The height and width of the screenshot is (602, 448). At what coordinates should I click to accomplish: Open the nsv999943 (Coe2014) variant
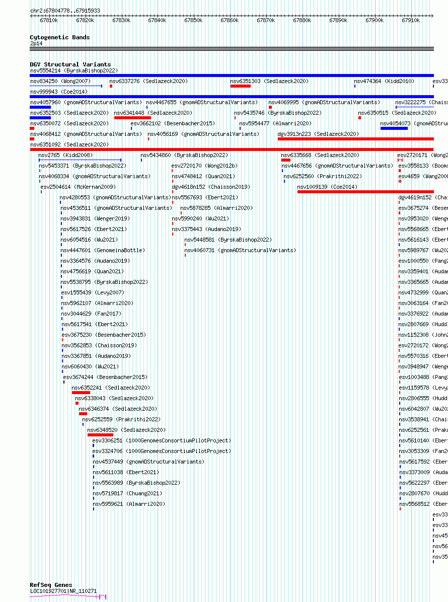[59, 92]
